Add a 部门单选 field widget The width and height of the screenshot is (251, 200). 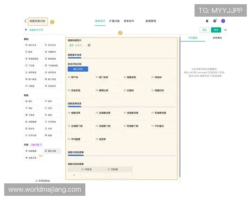point(33,79)
